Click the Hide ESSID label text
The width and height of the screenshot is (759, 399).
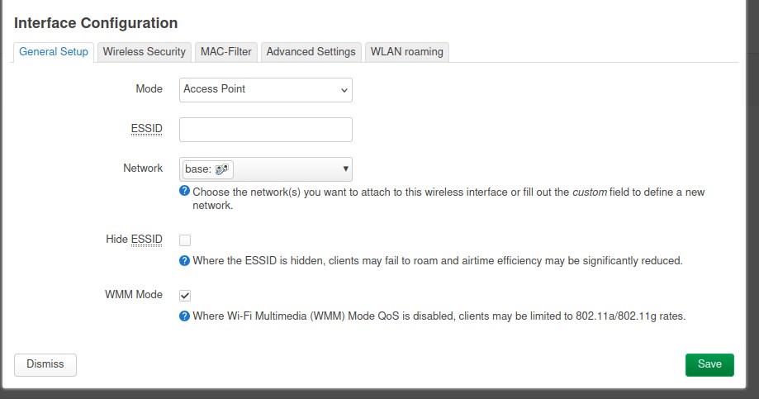point(134,240)
